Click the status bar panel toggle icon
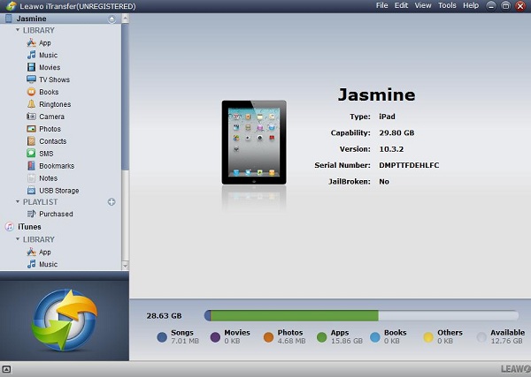This screenshot has height=377, width=531. pos(6,369)
